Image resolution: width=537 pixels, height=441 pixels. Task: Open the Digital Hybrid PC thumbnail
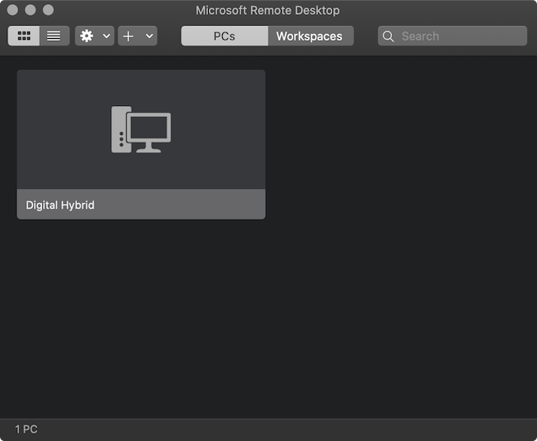(141, 129)
